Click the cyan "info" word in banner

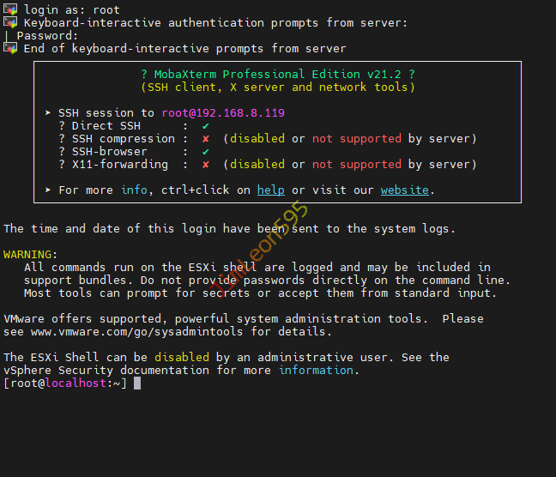coord(134,190)
